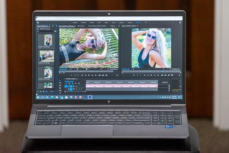Click Overwrite button in Source monitor
This screenshot has height=153, width=229.
(x=103, y=75)
